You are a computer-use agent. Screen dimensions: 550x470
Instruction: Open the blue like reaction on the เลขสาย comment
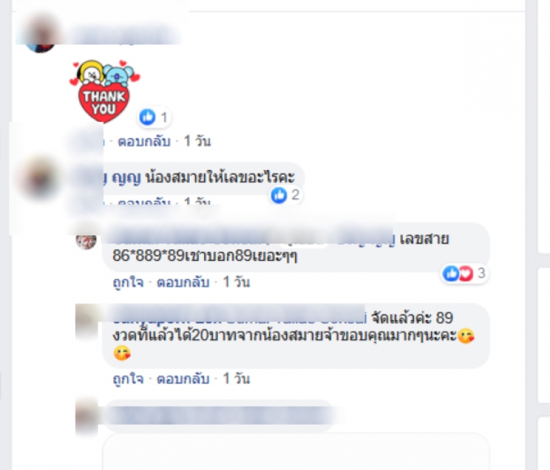click(451, 273)
